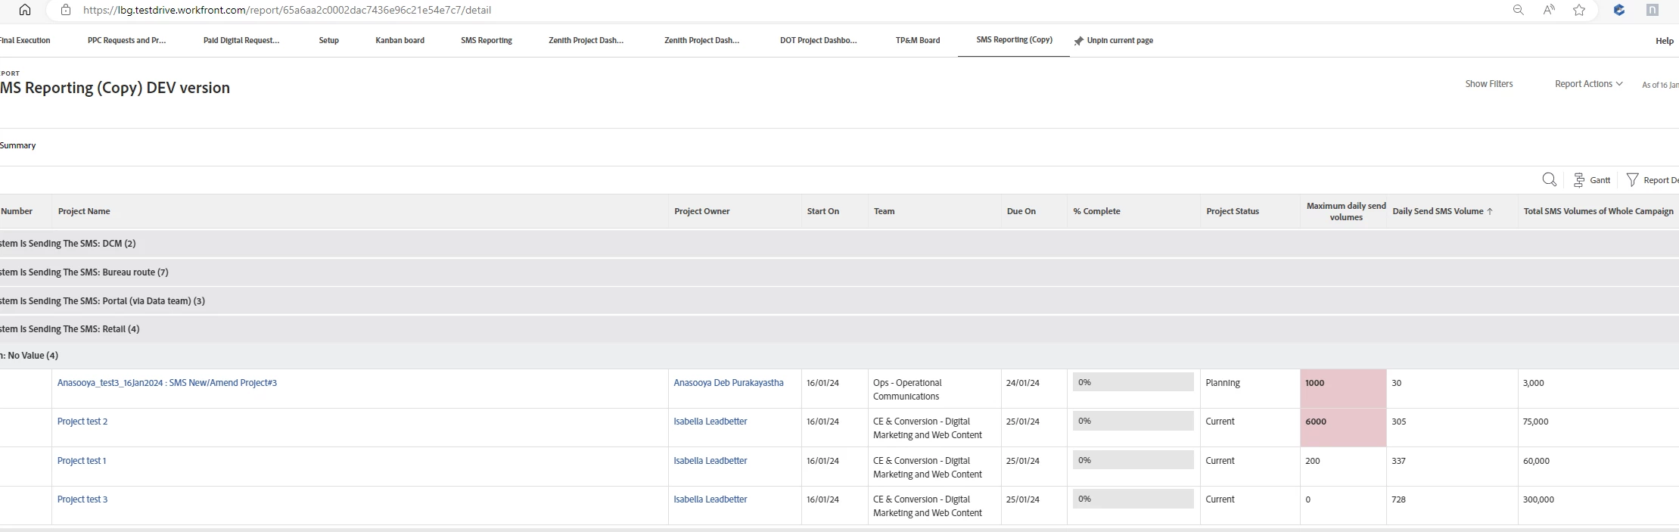Viewport: 1679px width, 532px height.
Task: Sort by Project Owner column
Action: pyautogui.click(x=701, y=211)
